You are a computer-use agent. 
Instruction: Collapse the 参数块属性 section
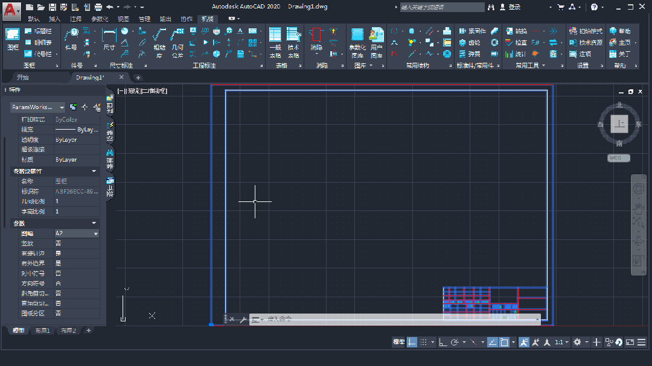click(x=94, y=171)
